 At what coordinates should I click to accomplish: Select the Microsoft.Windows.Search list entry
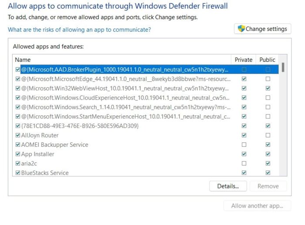124,107
